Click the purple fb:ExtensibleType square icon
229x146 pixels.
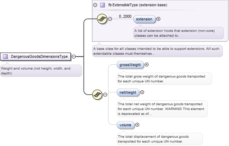102,5
